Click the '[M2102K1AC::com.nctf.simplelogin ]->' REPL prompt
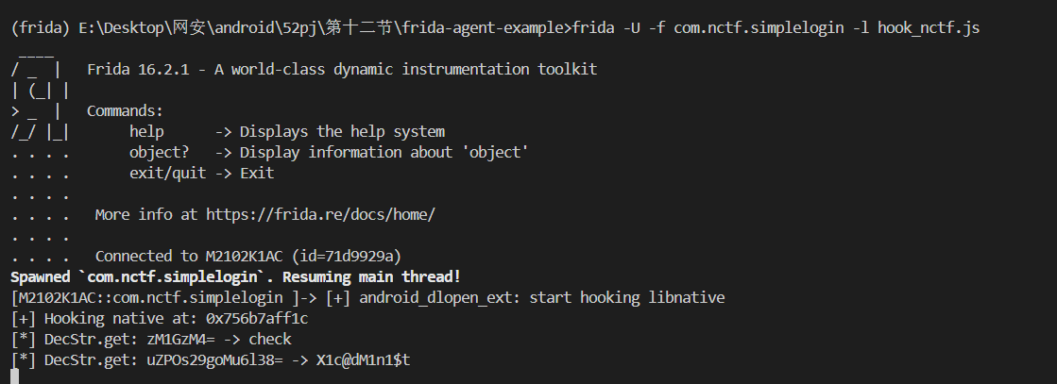 163,297
